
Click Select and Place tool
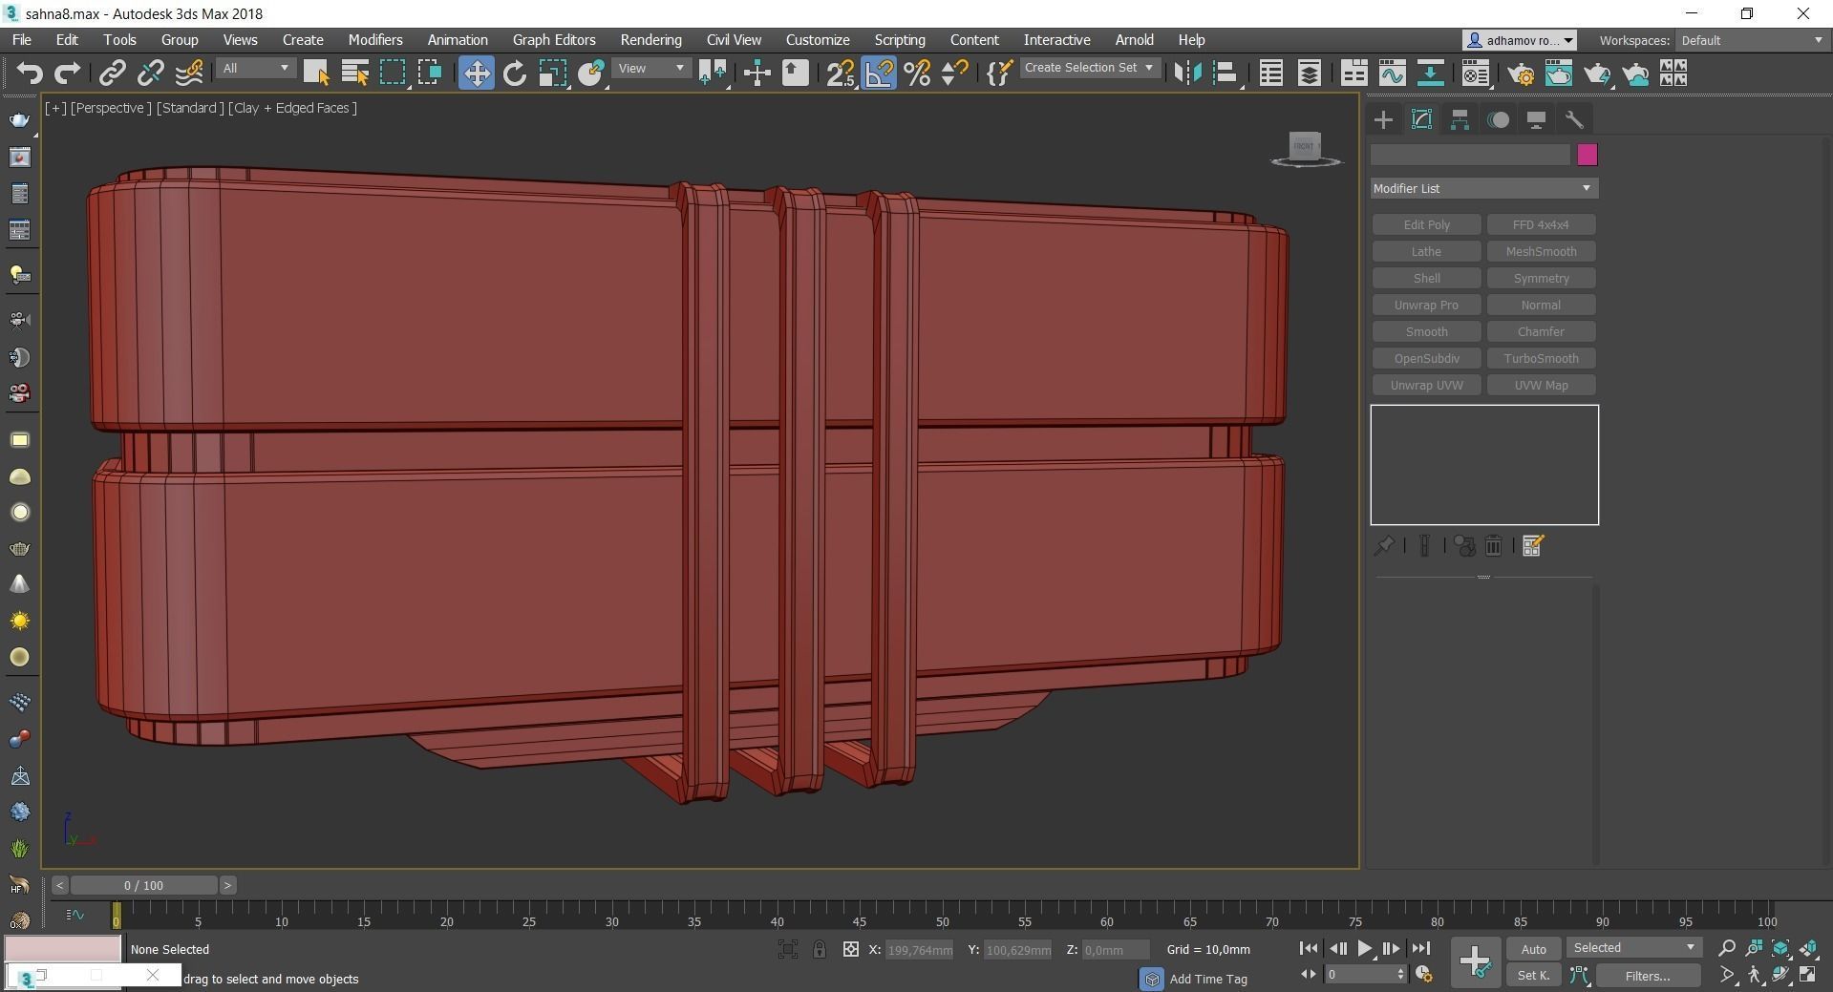pos(591,74)
